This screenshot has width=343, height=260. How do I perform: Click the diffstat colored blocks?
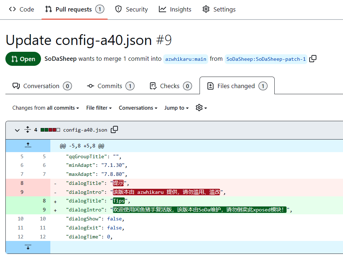coord(50,130)
